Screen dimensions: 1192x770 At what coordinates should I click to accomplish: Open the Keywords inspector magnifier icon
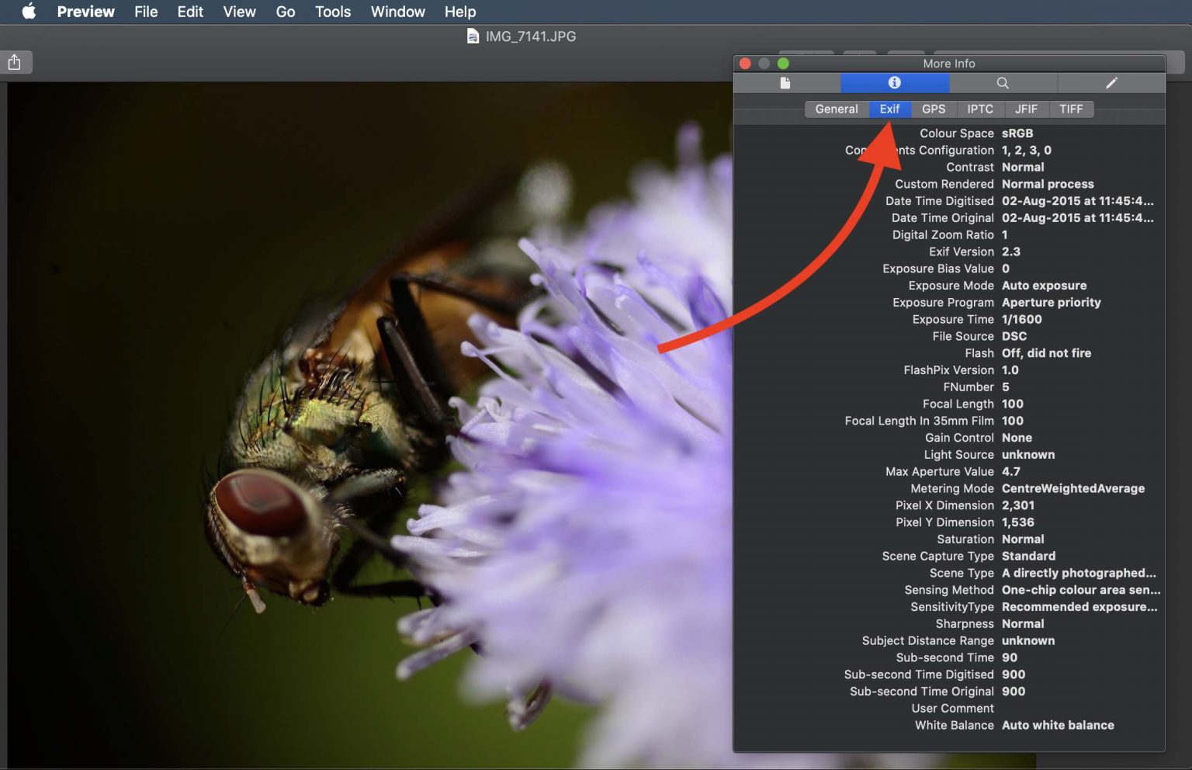(1003, 83)
